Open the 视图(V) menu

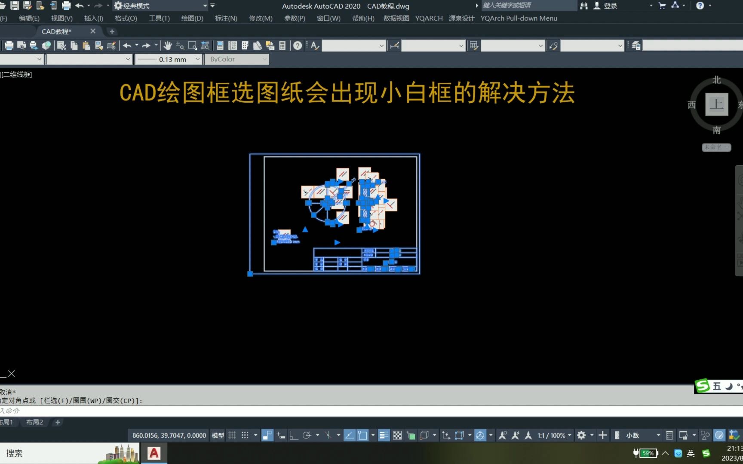(62, 18)
